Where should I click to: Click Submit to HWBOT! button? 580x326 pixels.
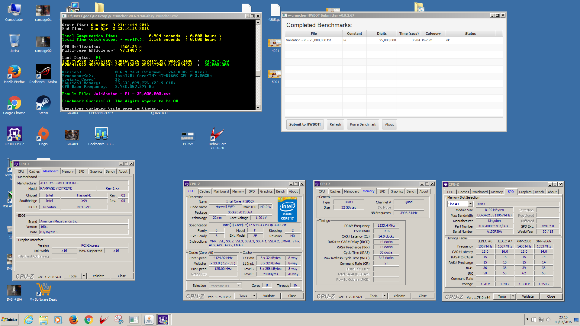point(305,124)
